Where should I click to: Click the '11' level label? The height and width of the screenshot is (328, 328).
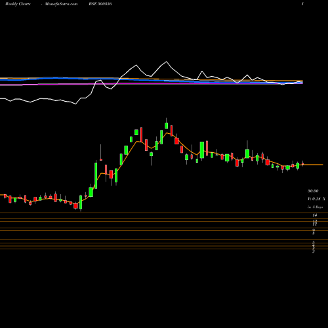click(314, 224)
